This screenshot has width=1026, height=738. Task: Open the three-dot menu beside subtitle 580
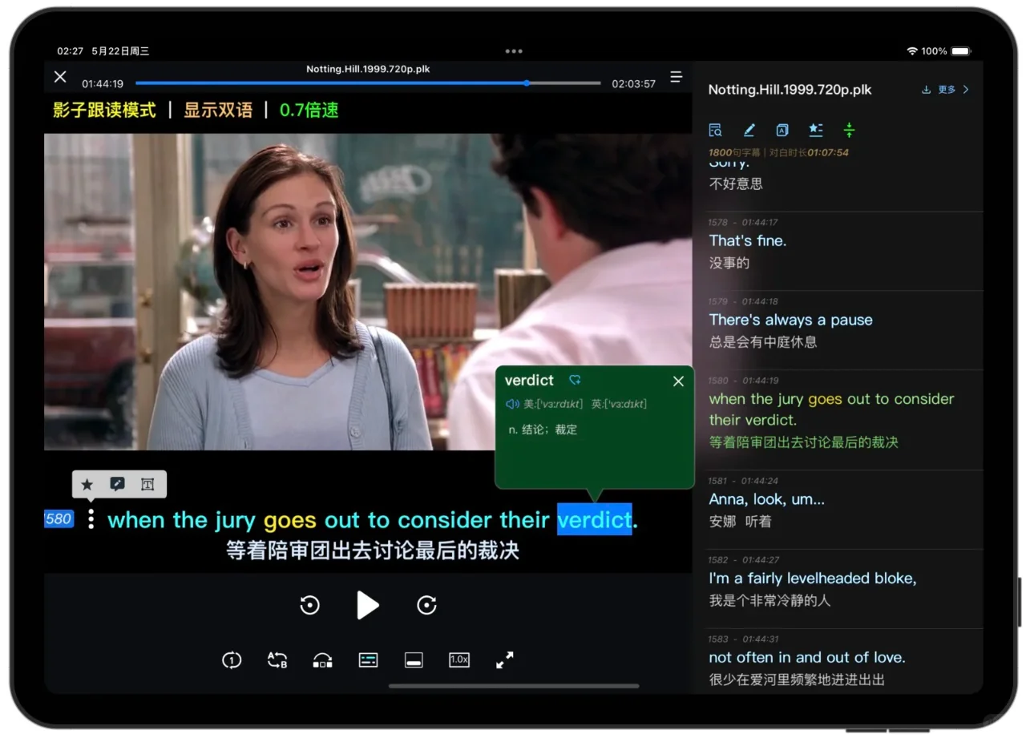91,519
